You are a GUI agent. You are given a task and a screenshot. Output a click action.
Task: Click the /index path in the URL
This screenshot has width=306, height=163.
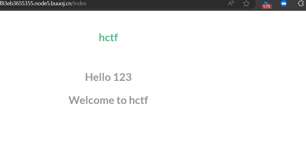(79, 3)
